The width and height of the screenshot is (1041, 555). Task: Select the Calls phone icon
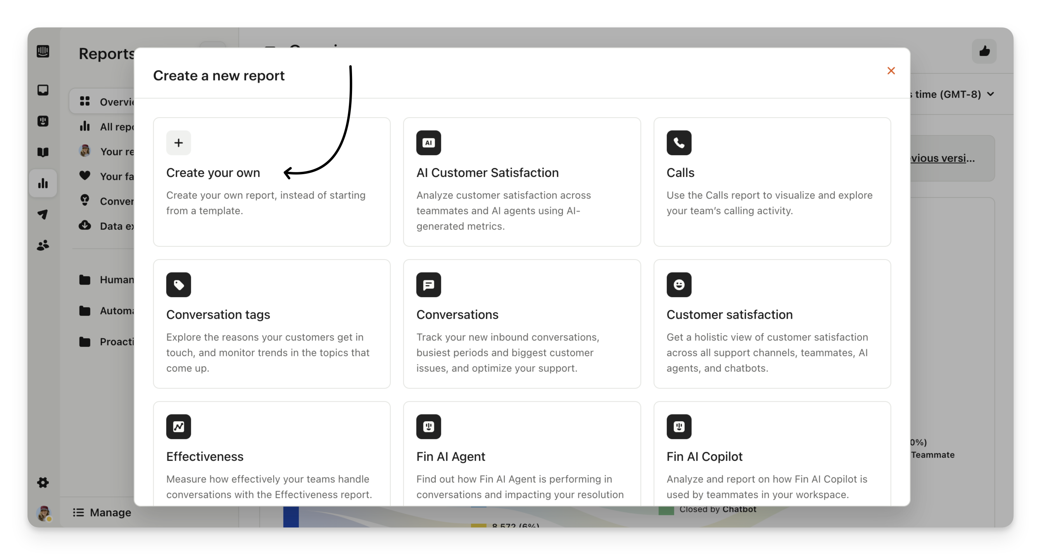pos(678,143)
